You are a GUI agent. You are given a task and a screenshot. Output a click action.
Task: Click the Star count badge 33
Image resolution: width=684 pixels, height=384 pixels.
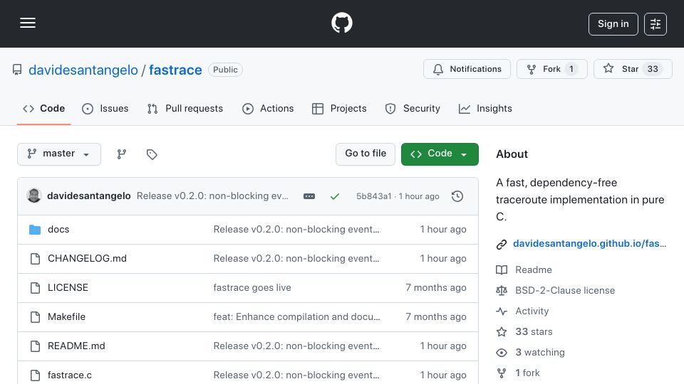pyautogui.click(x=653, y=69)
